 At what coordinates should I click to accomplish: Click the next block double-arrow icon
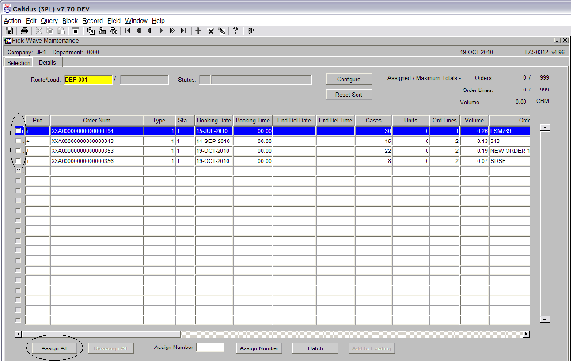tap(172, 30)
